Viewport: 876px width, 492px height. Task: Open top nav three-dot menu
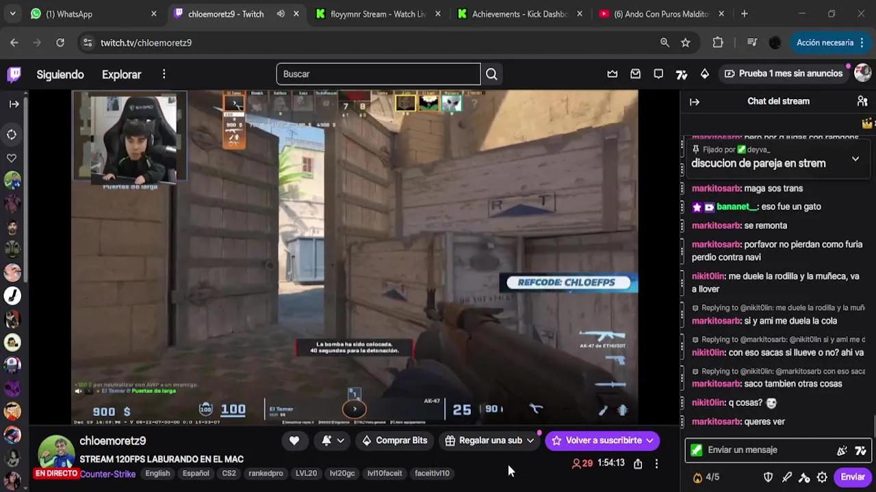pyautogui.click(x=164, y=74)
